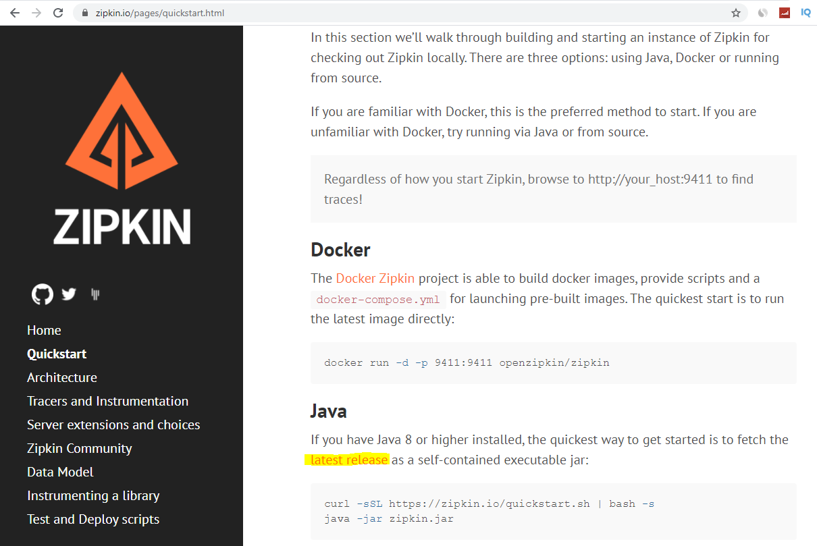
Task: Bookmark this page with the star icon
Action: point(736,13)
